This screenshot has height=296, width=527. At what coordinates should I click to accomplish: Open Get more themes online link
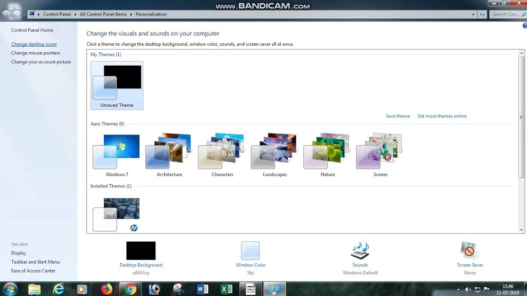pyautogui.click(x=442, y=116)
